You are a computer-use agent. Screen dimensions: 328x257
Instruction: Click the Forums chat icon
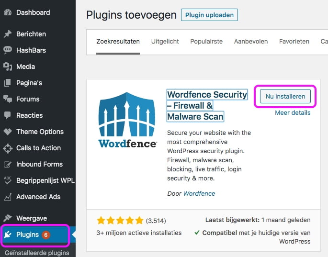8,99
